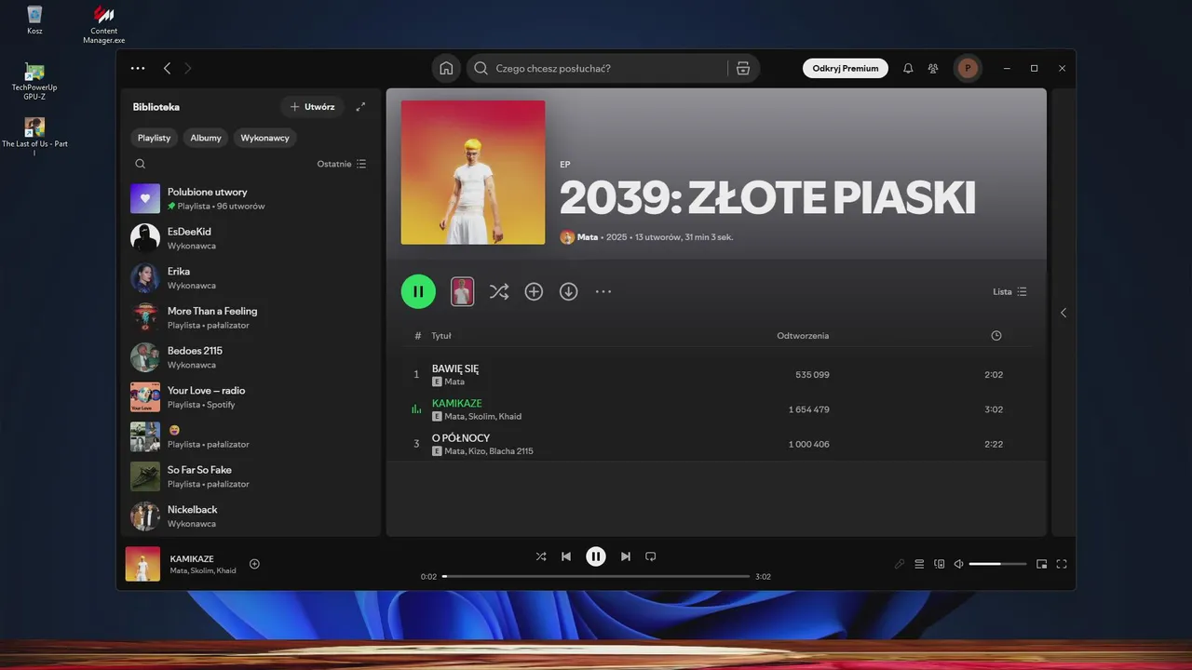Open the miniplayer icon
Screen dimensions: 1192x670
click(1041, 564)
